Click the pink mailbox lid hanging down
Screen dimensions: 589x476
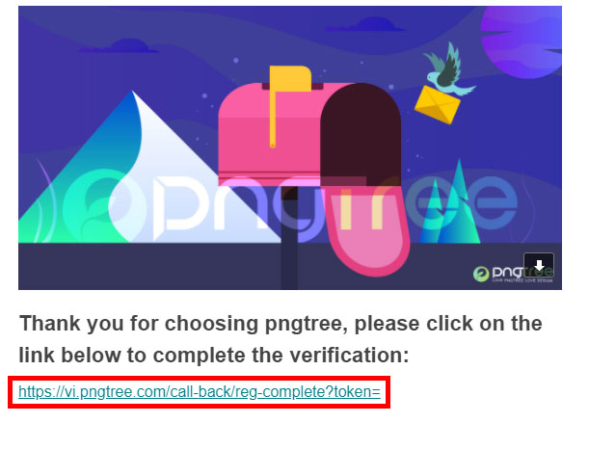(366, 229)
